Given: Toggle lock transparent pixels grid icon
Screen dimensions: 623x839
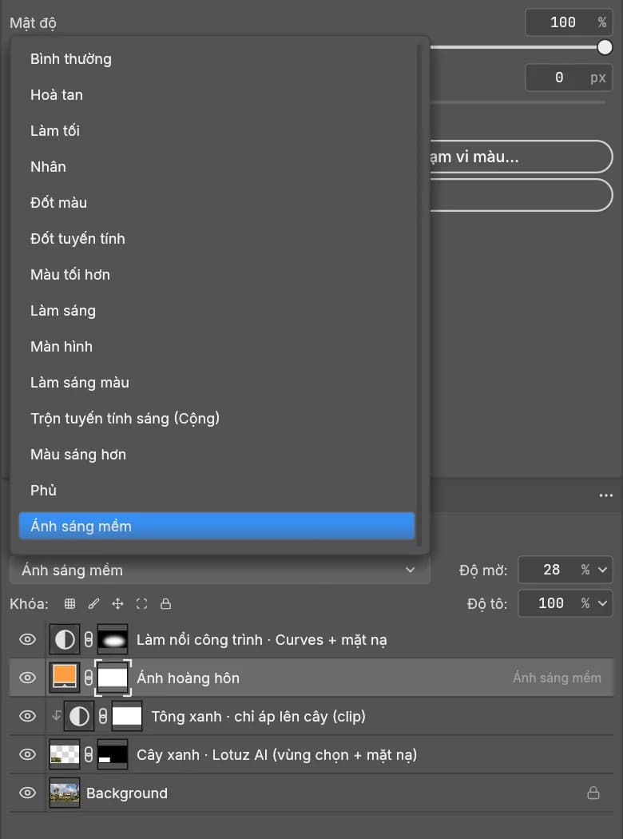Looking at the screenshot, I should tap(69, 604).
